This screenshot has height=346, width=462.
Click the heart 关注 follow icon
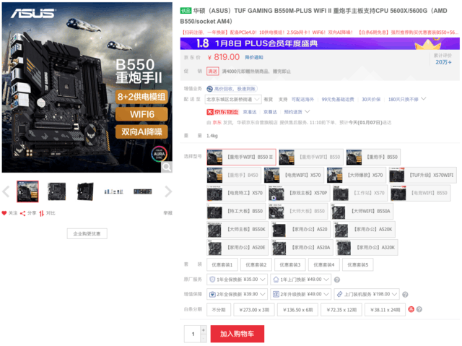tap(4, 213)
